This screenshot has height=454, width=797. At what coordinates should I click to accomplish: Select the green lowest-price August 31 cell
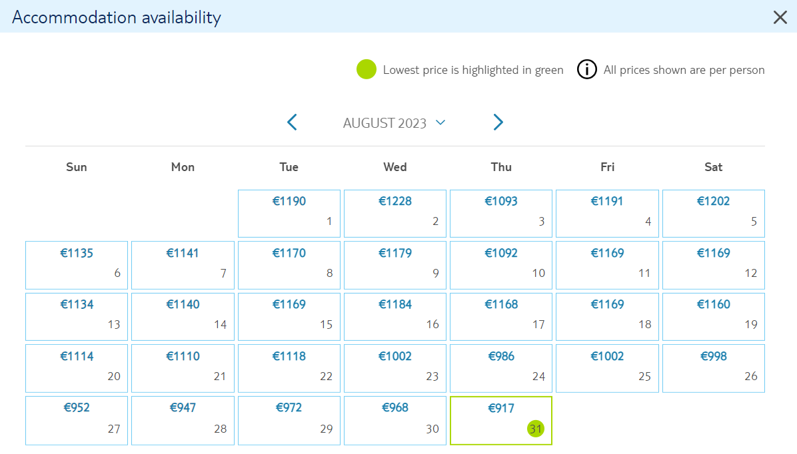point(500,421)
